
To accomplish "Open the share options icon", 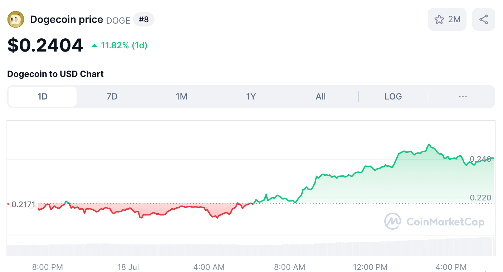I will tap(483, 19).
